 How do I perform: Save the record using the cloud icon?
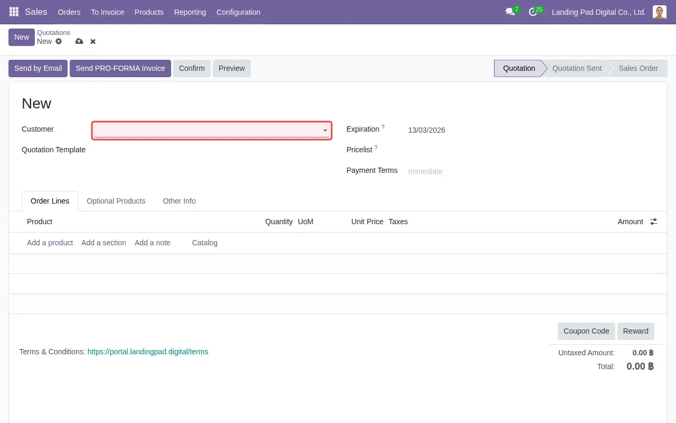coord(79,41)
